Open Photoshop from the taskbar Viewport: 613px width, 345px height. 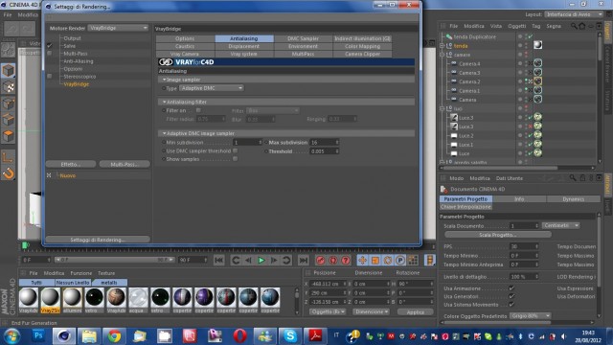[38, 335]
